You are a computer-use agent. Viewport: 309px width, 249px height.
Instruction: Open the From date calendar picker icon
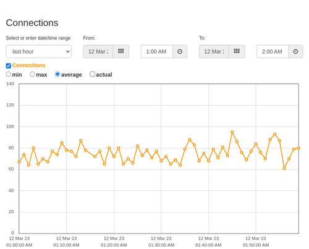121,51
